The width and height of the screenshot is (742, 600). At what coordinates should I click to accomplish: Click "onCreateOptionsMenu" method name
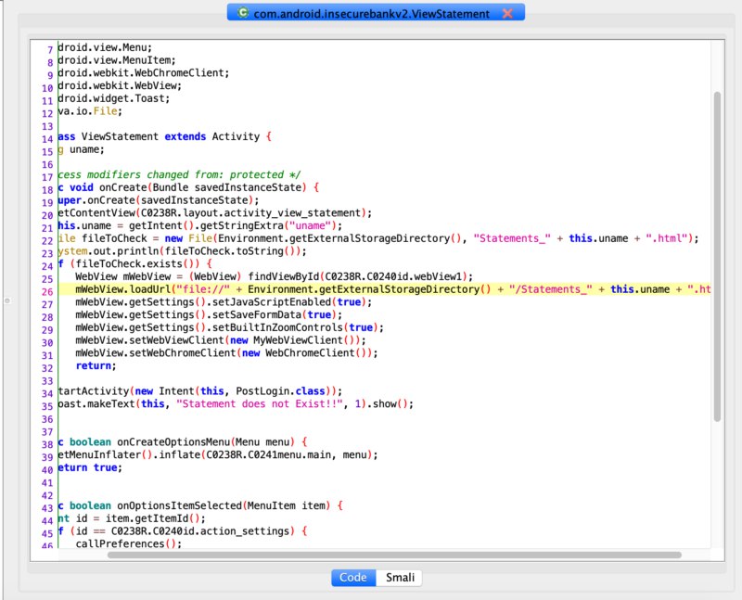point(173,442)
